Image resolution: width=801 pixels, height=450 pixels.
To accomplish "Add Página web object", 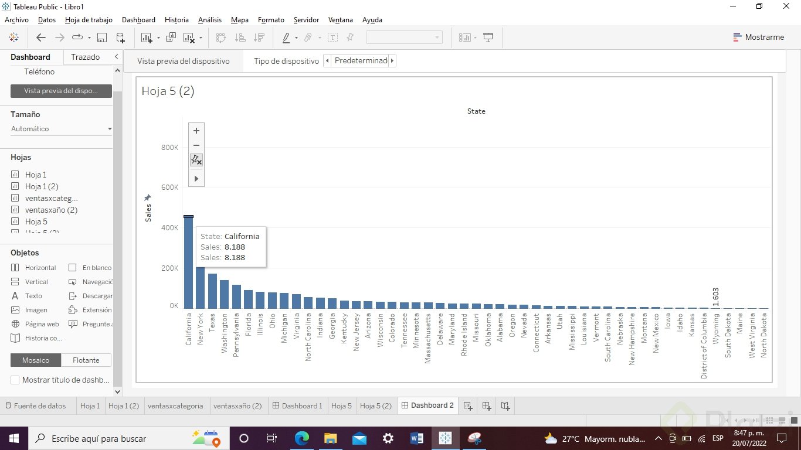I will [35, 324].
